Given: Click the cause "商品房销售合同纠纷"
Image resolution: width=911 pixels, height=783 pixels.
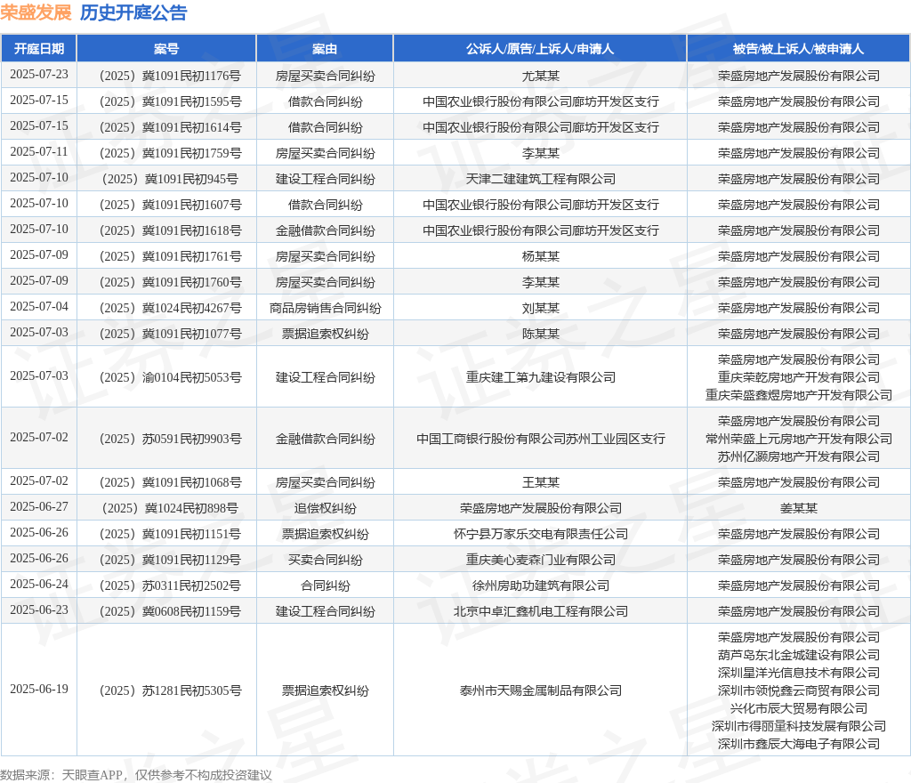Looking at the screenshot, I should tap(325, 308).
